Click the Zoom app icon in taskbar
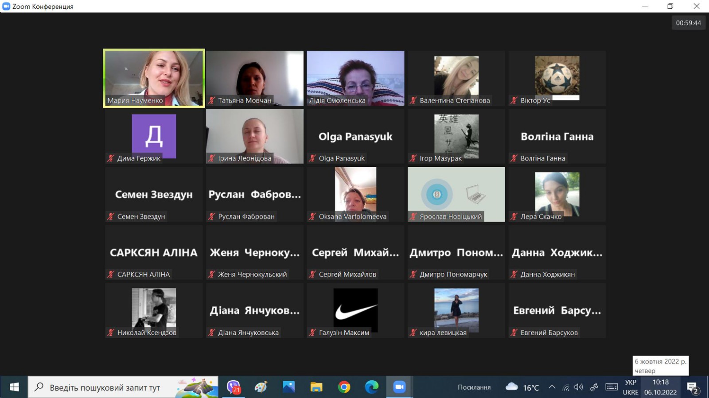Viewport: 709px width, 398px height. 399,387
